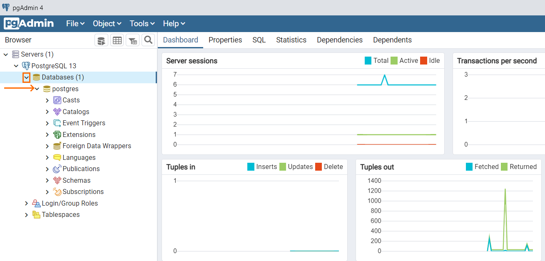Click the Casts node icon
The image size is (545, 261).
57,100
